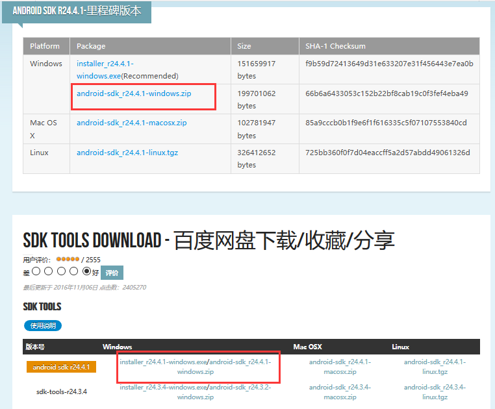The width and height of the screenshot is (495, 409).
Task: Select the fourth rating radio button
Action: point(73,271)
